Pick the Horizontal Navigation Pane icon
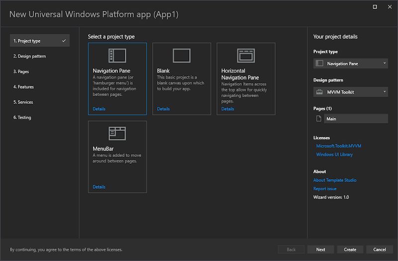The image size is (398, 261). pyautogui.click(x=246, y=55)
